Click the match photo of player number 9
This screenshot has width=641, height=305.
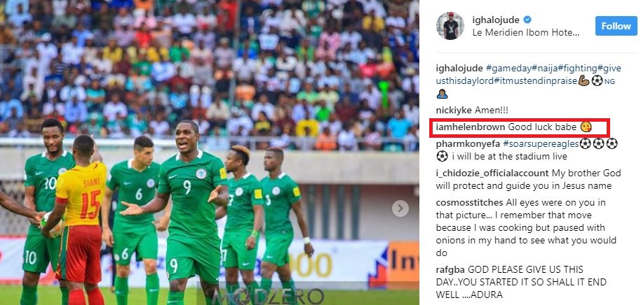point(209,152)
